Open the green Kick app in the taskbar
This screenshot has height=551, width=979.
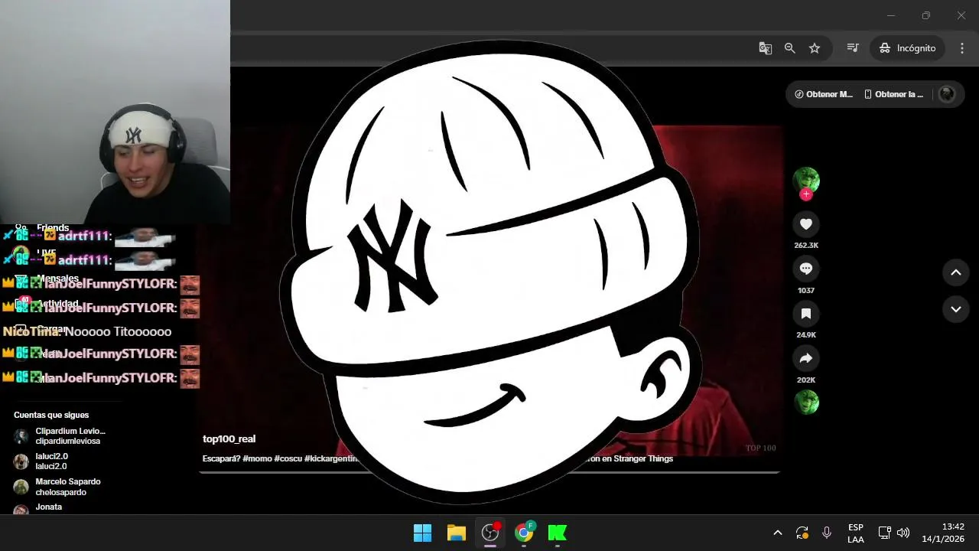tap(558, 533)
